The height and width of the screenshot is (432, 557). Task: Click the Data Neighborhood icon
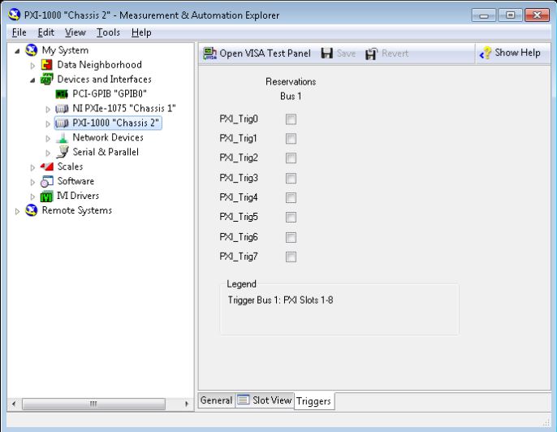pos(47,65)
